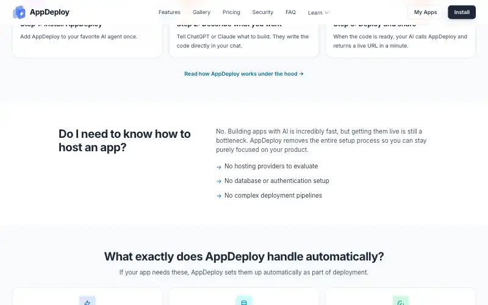Click the AppDeploy brand name text

49,12
